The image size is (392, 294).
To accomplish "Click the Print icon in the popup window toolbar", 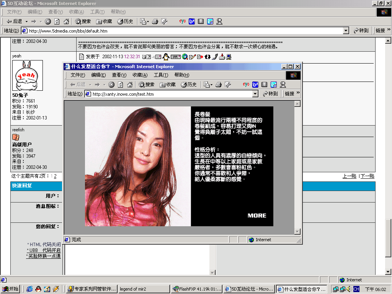I will coord(219,85).
